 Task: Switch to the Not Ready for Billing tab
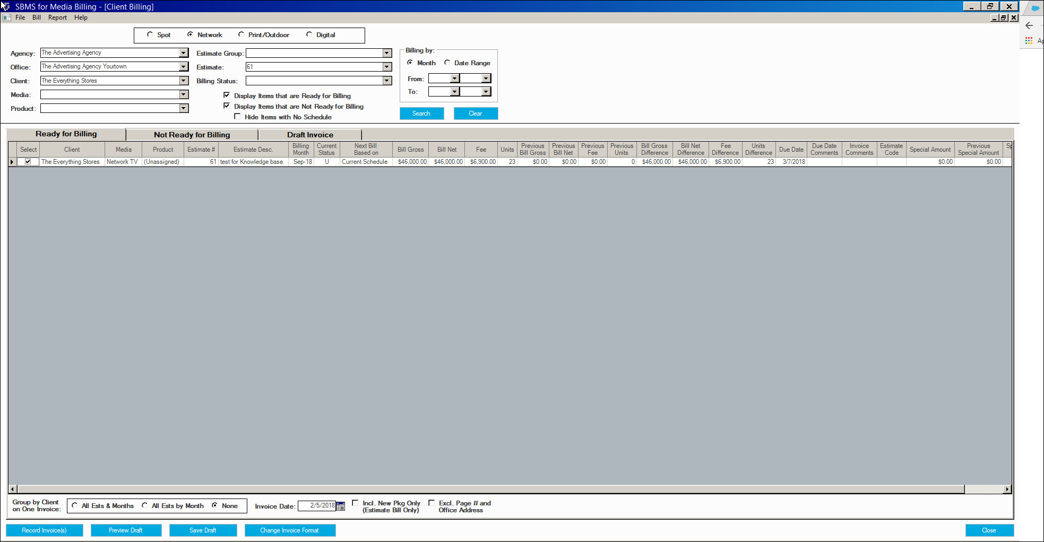(192, 135)
